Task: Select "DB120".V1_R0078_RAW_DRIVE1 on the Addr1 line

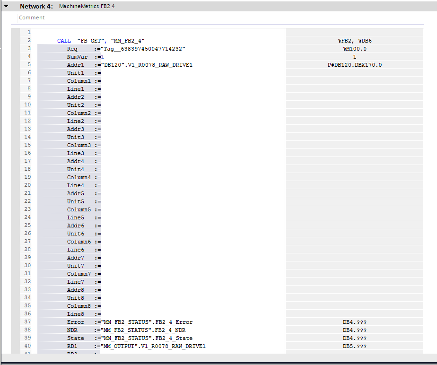Action: (147, 65)
